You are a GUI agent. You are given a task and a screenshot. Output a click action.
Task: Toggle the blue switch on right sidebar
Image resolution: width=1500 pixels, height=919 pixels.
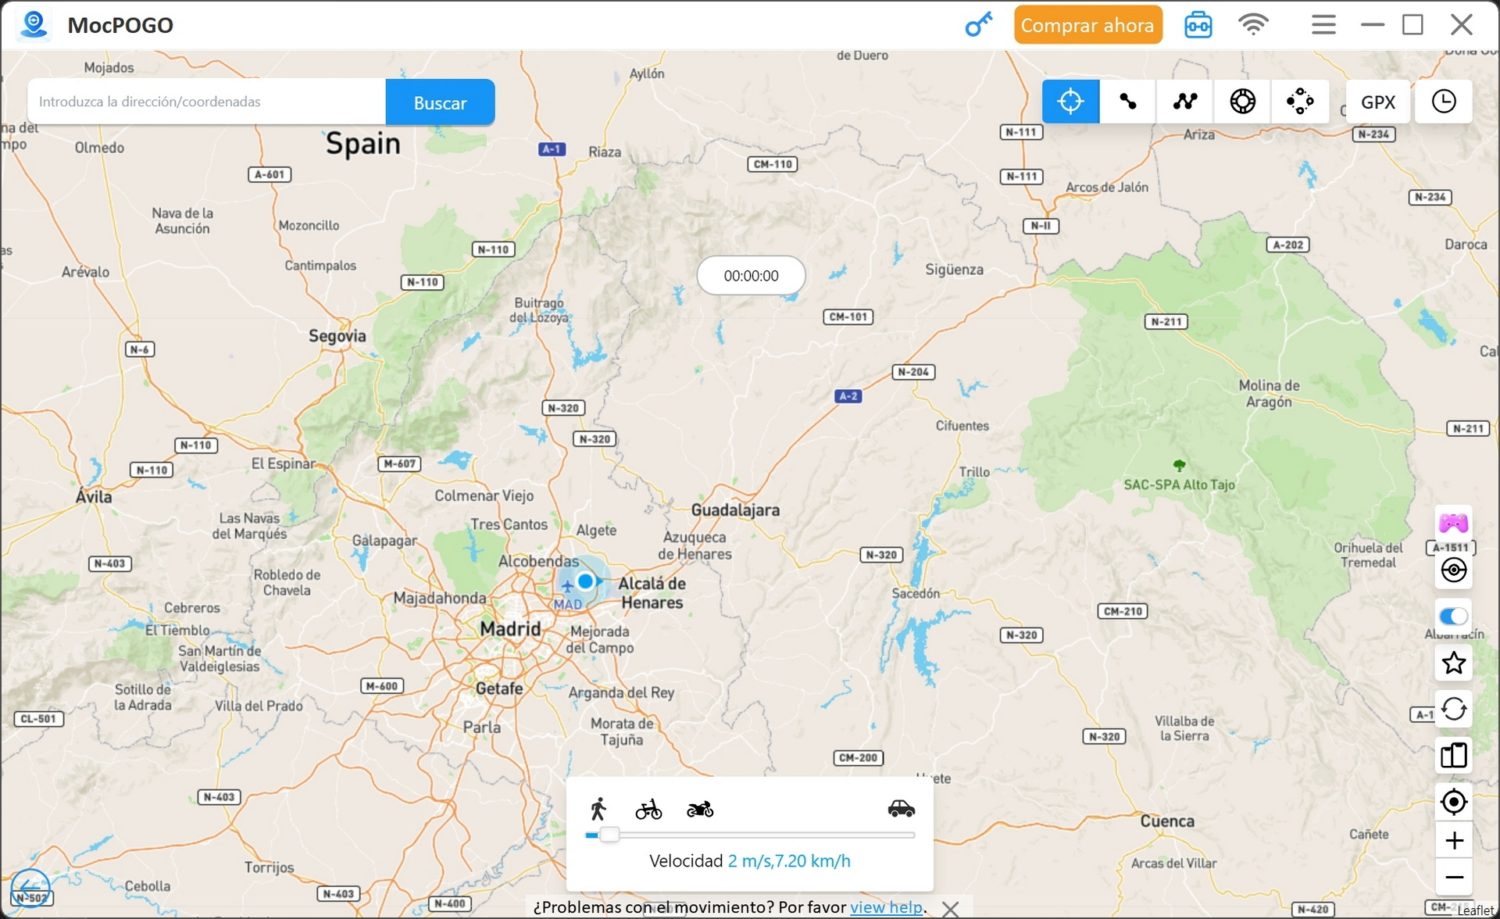point(1453,617)
